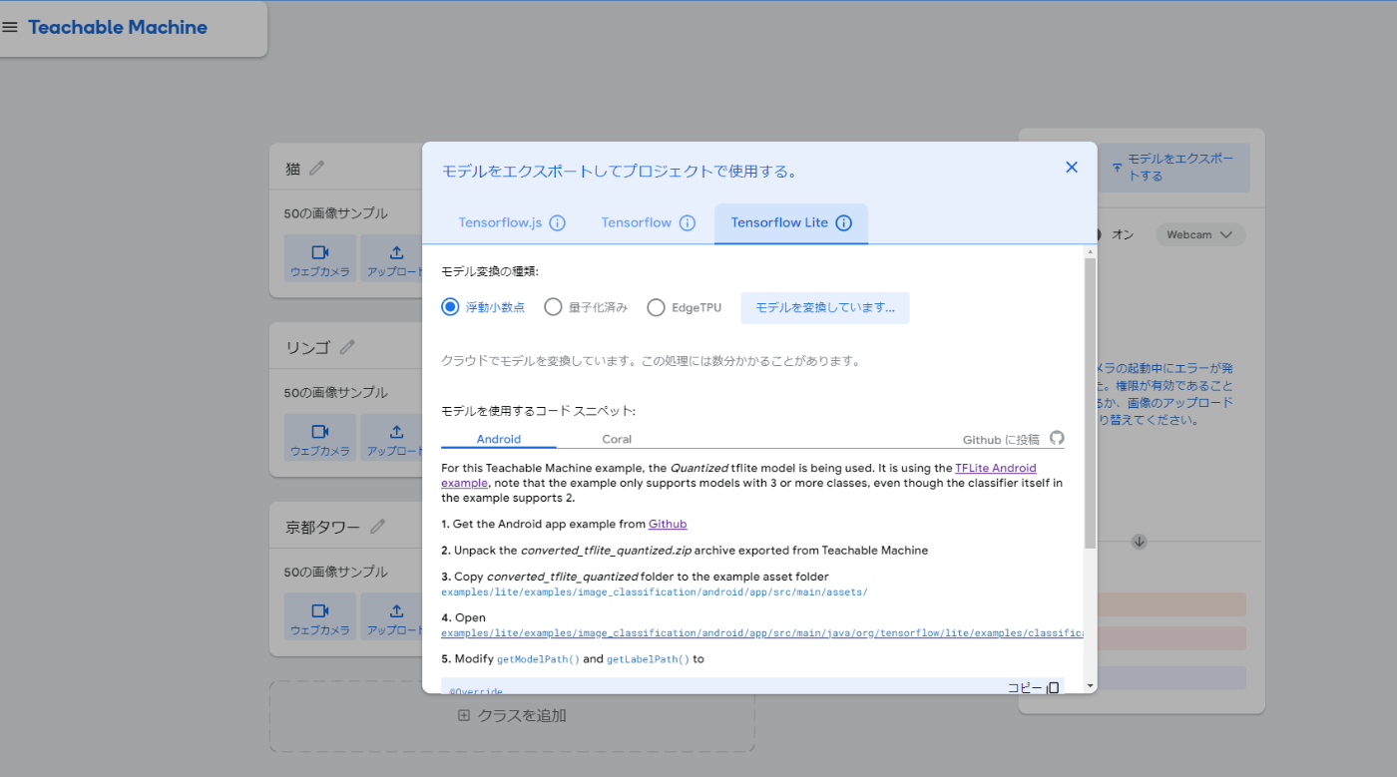The image size is (1397, 777).
Task: Open the Android code snippet tab
Action: pyautogui.click(x=499, y=439)
